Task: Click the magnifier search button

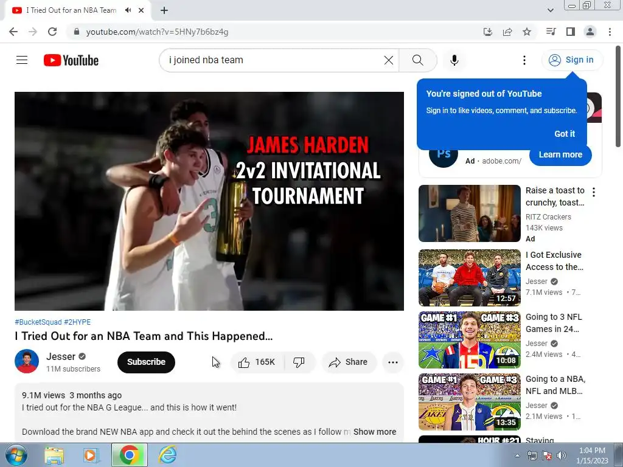Action: click(x=417, y=60)
